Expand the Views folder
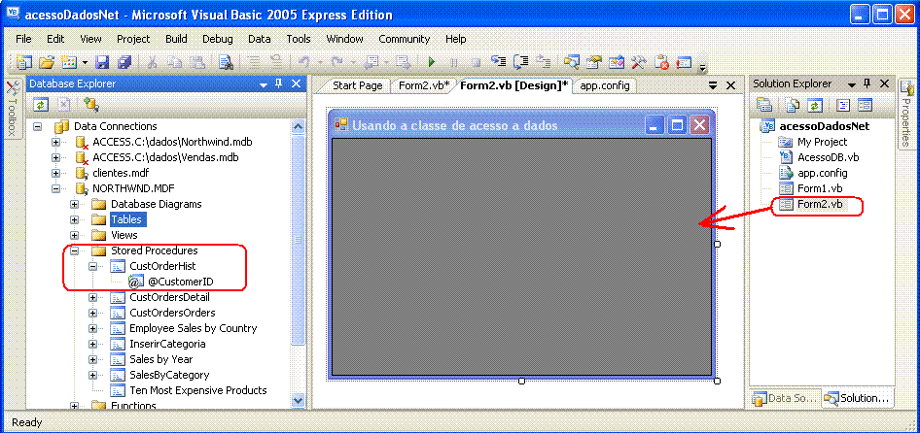The image size is (920, 433). click(x=75, y=235)
